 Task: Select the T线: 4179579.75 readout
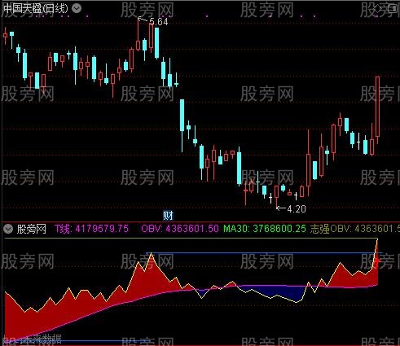91,229
